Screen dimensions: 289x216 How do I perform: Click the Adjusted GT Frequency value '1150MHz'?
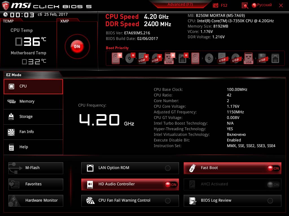(235, 112)
